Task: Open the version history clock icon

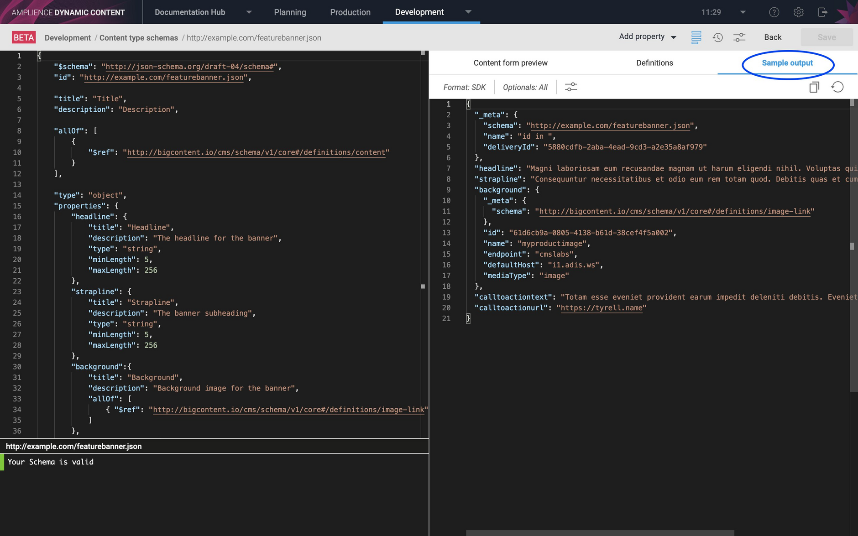Action: click(717, 37)
